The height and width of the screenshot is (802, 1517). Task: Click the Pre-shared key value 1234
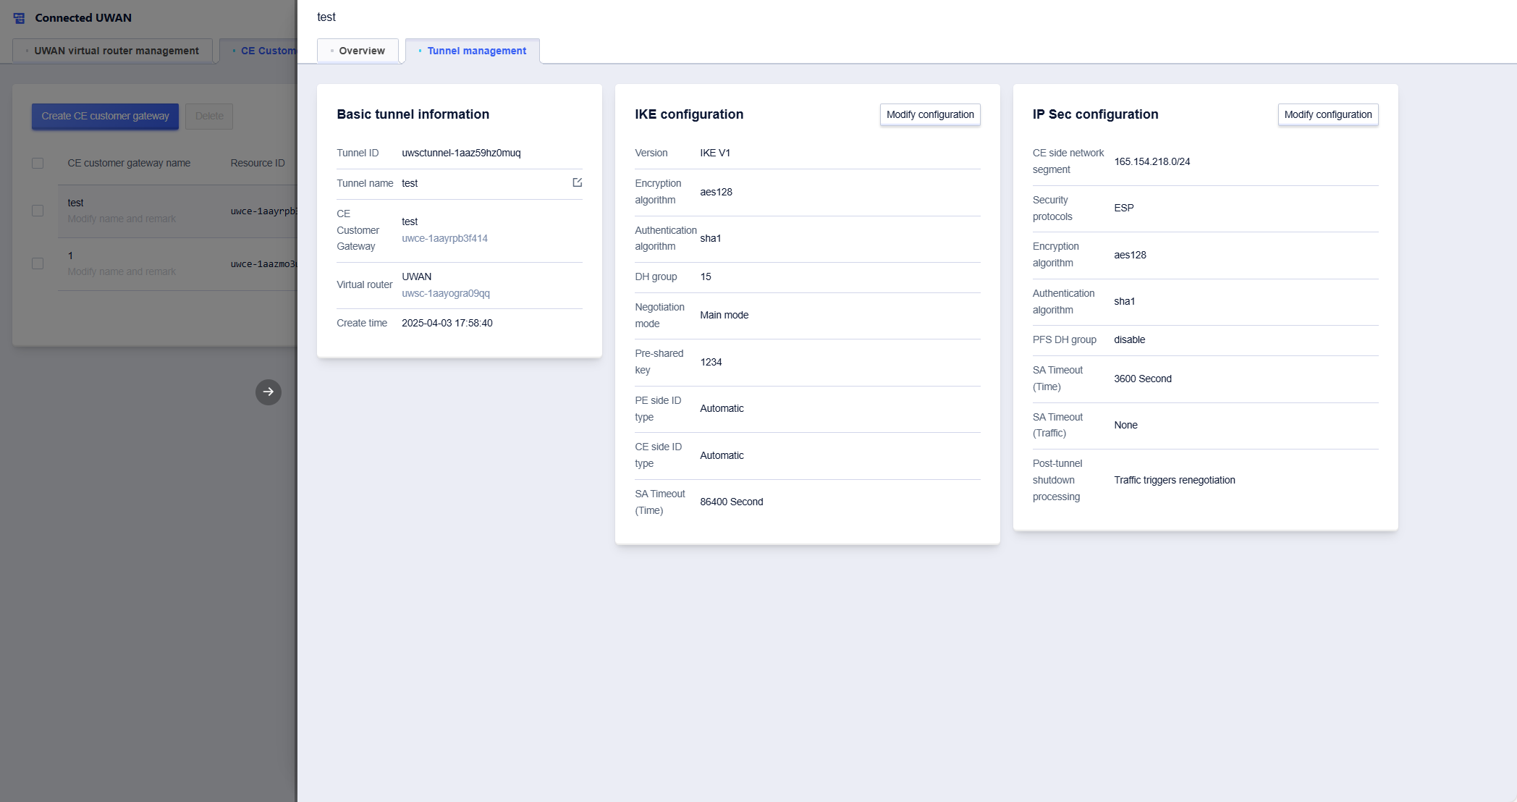[711, 362]
